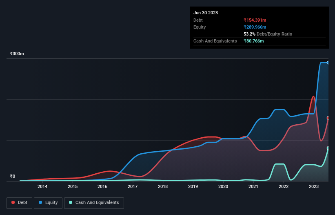Select the Debt endpoint marker on chart
Image resolution: width=335 pixels, height=215 pixels.
click(x=328, y=118)
